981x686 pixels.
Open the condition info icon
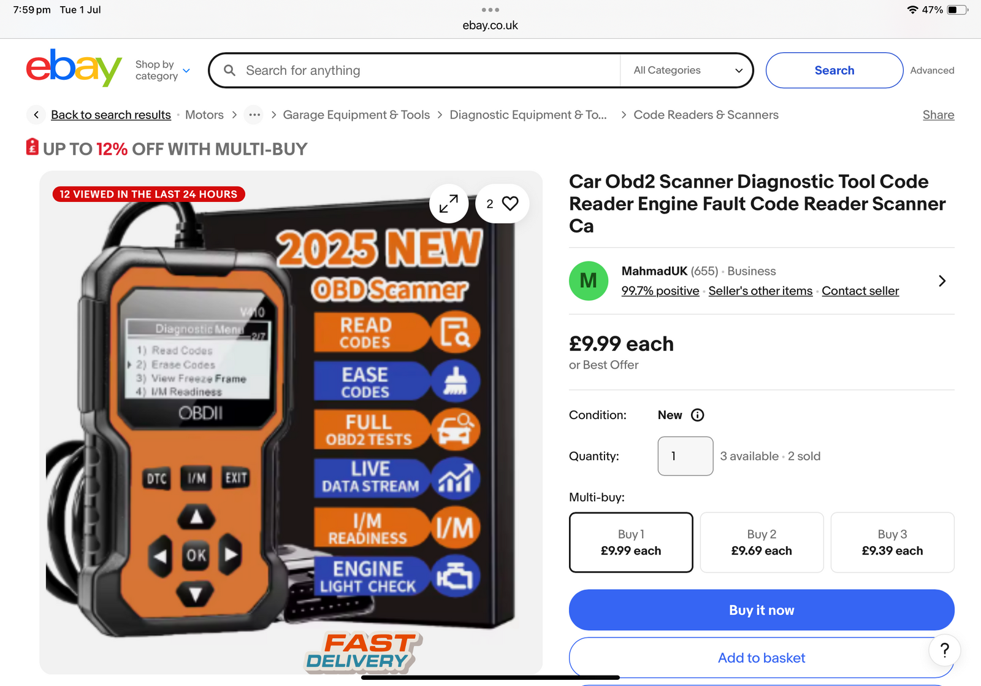tap(698, 415)
